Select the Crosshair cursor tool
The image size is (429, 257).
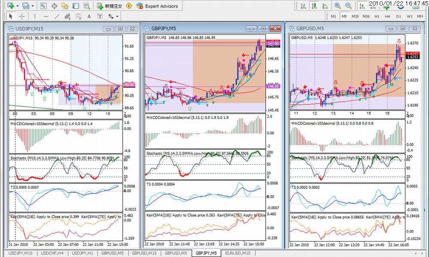click(22, 16)
